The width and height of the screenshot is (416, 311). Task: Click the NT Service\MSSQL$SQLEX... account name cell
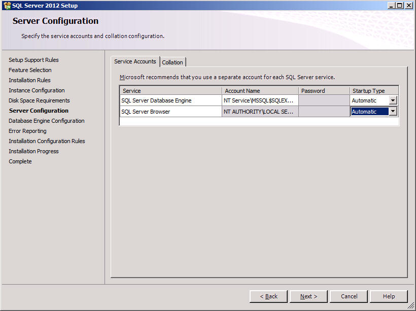click(260, 100)
